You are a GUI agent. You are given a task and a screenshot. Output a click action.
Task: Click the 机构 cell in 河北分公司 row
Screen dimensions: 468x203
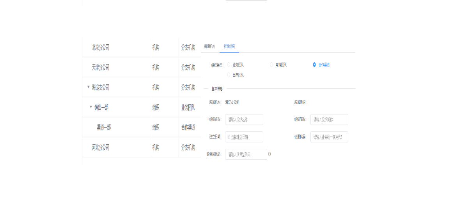(x=156, y=147)
